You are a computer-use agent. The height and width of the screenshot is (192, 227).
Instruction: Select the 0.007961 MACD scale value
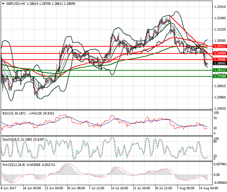[x=220, y=164]
